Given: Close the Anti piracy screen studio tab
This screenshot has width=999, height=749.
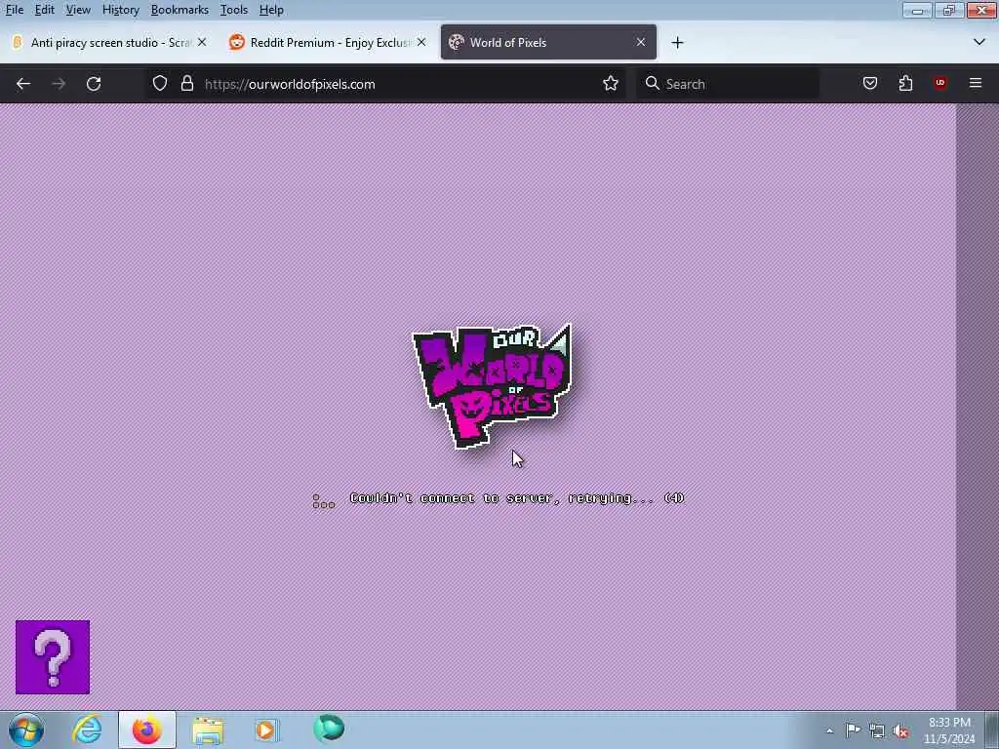Looking at the screenshot, I should pyautogui.click(x=202, y=42).
